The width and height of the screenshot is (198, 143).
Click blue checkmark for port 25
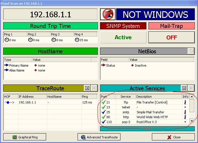tap(103, 112)
